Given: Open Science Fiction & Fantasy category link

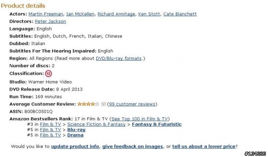Looking at the screenshot, I should click(96, 124).
